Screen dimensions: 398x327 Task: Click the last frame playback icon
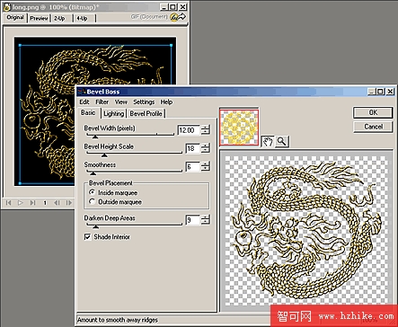pos(32,203)
